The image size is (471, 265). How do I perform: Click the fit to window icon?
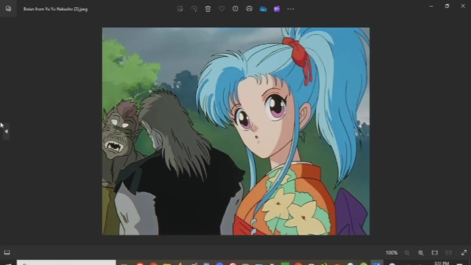click(x=435, y=253)
